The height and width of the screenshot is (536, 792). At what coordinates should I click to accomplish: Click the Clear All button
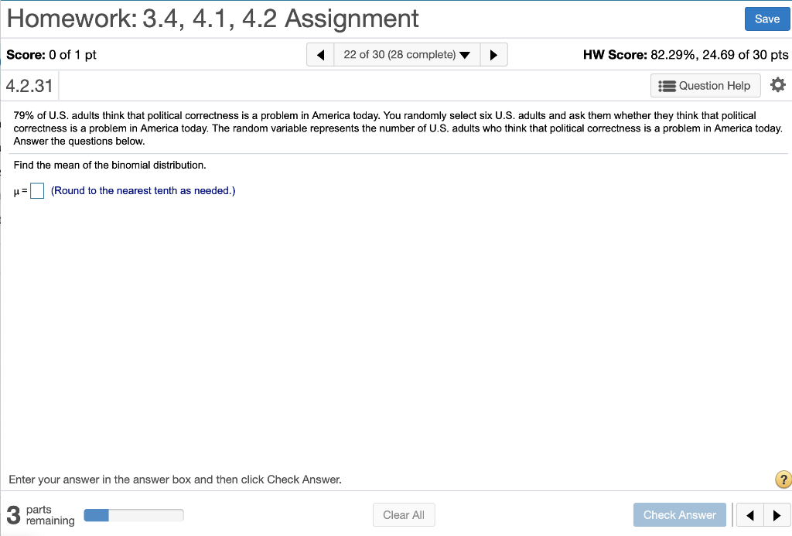(x=404, y=514)
